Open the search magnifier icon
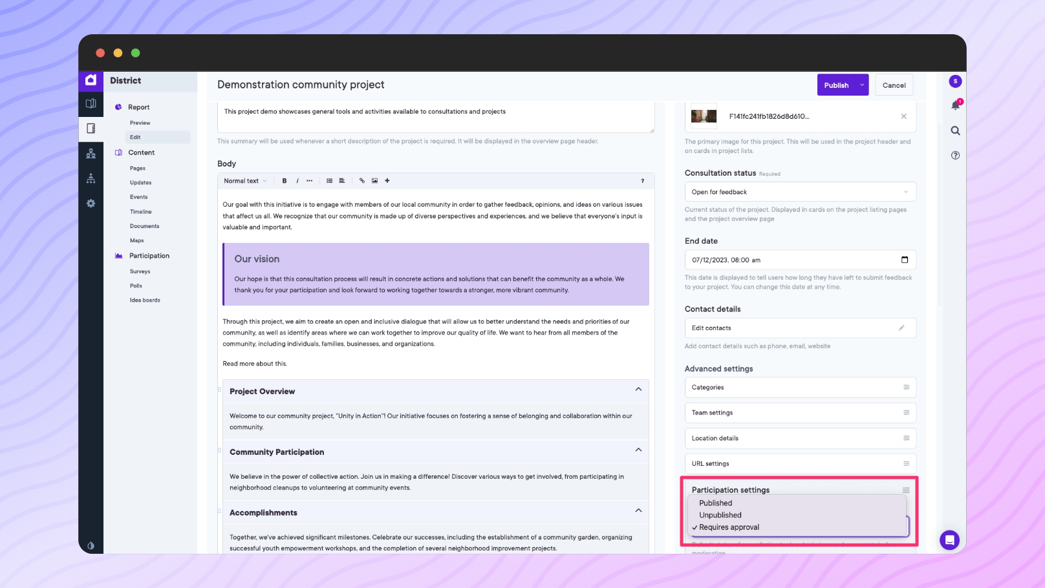This screenshot has height=588, width=1045. (955, 131)
